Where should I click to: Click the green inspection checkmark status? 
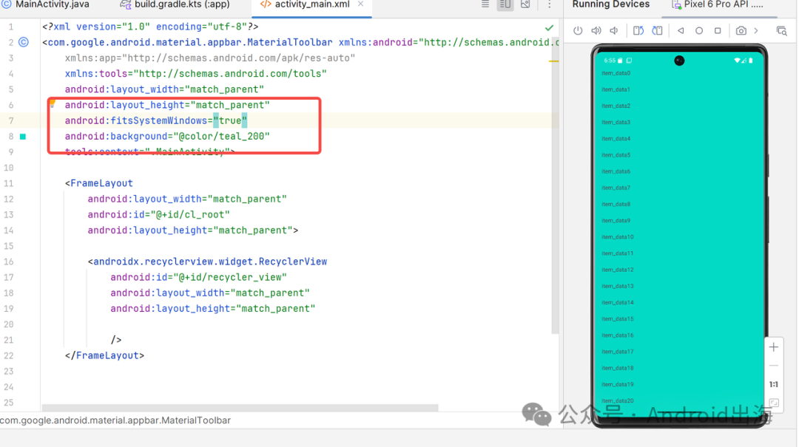[x=549, y=27]
